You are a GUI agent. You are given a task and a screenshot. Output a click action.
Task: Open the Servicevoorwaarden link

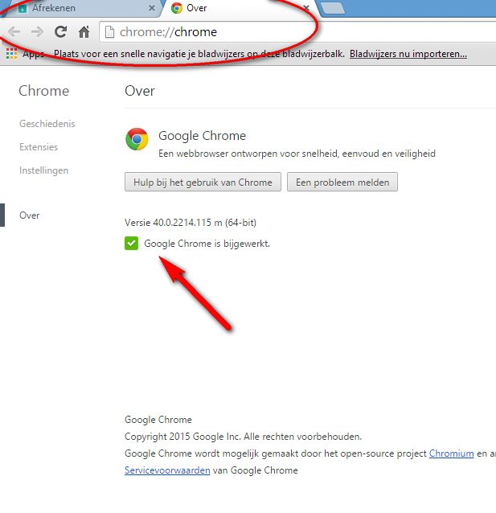[167, 470]
